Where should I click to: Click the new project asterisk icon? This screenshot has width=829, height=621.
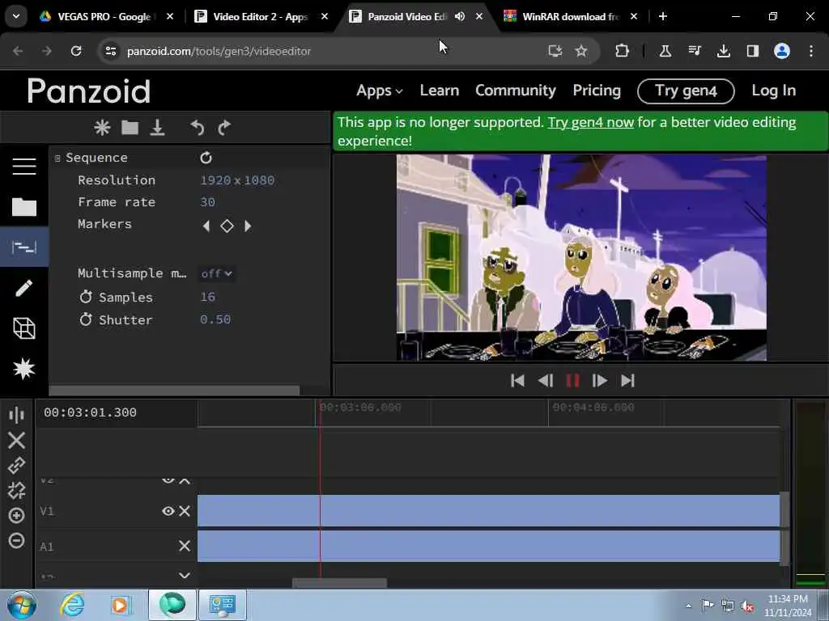[102, 127]
